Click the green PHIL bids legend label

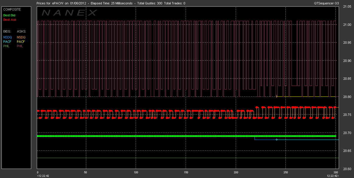coord(7,46)
